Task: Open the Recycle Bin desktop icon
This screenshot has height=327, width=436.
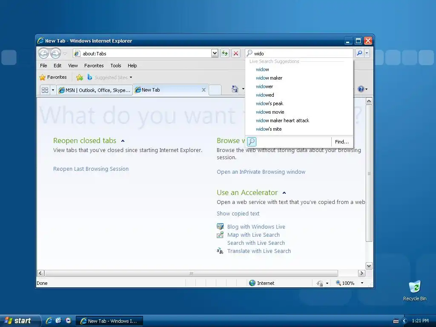Action: pos(415,290)
